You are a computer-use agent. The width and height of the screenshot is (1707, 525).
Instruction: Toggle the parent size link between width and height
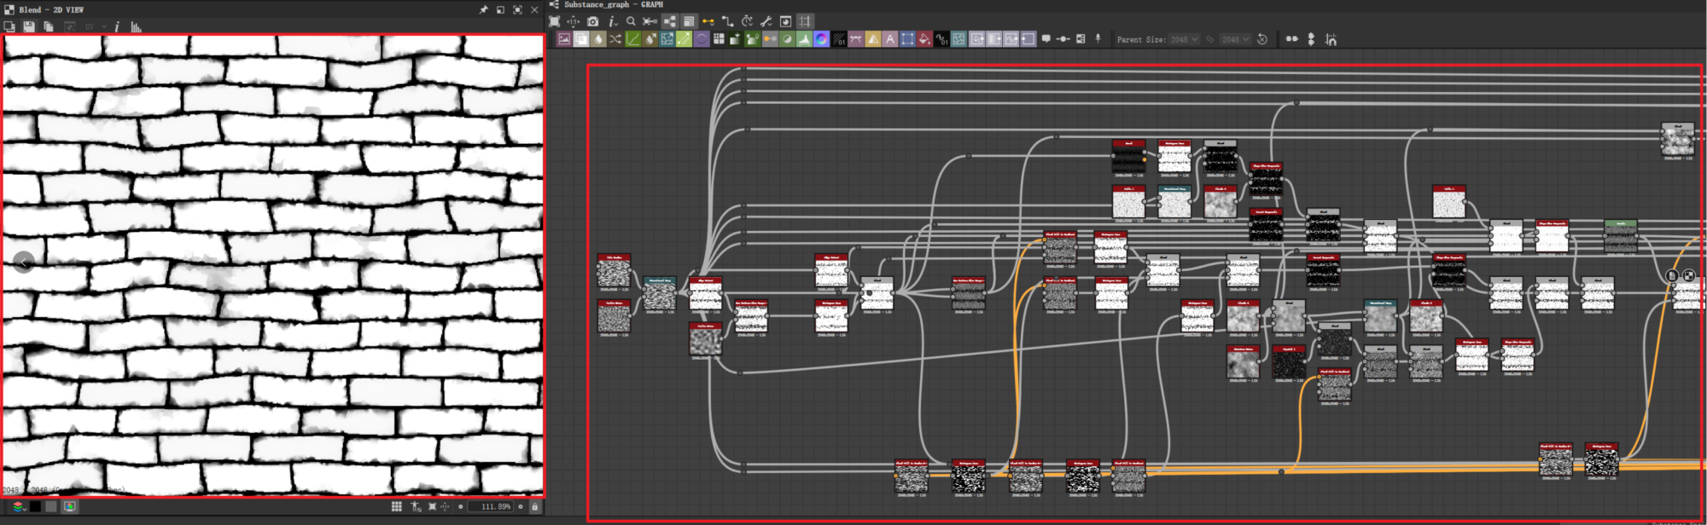1210,39
